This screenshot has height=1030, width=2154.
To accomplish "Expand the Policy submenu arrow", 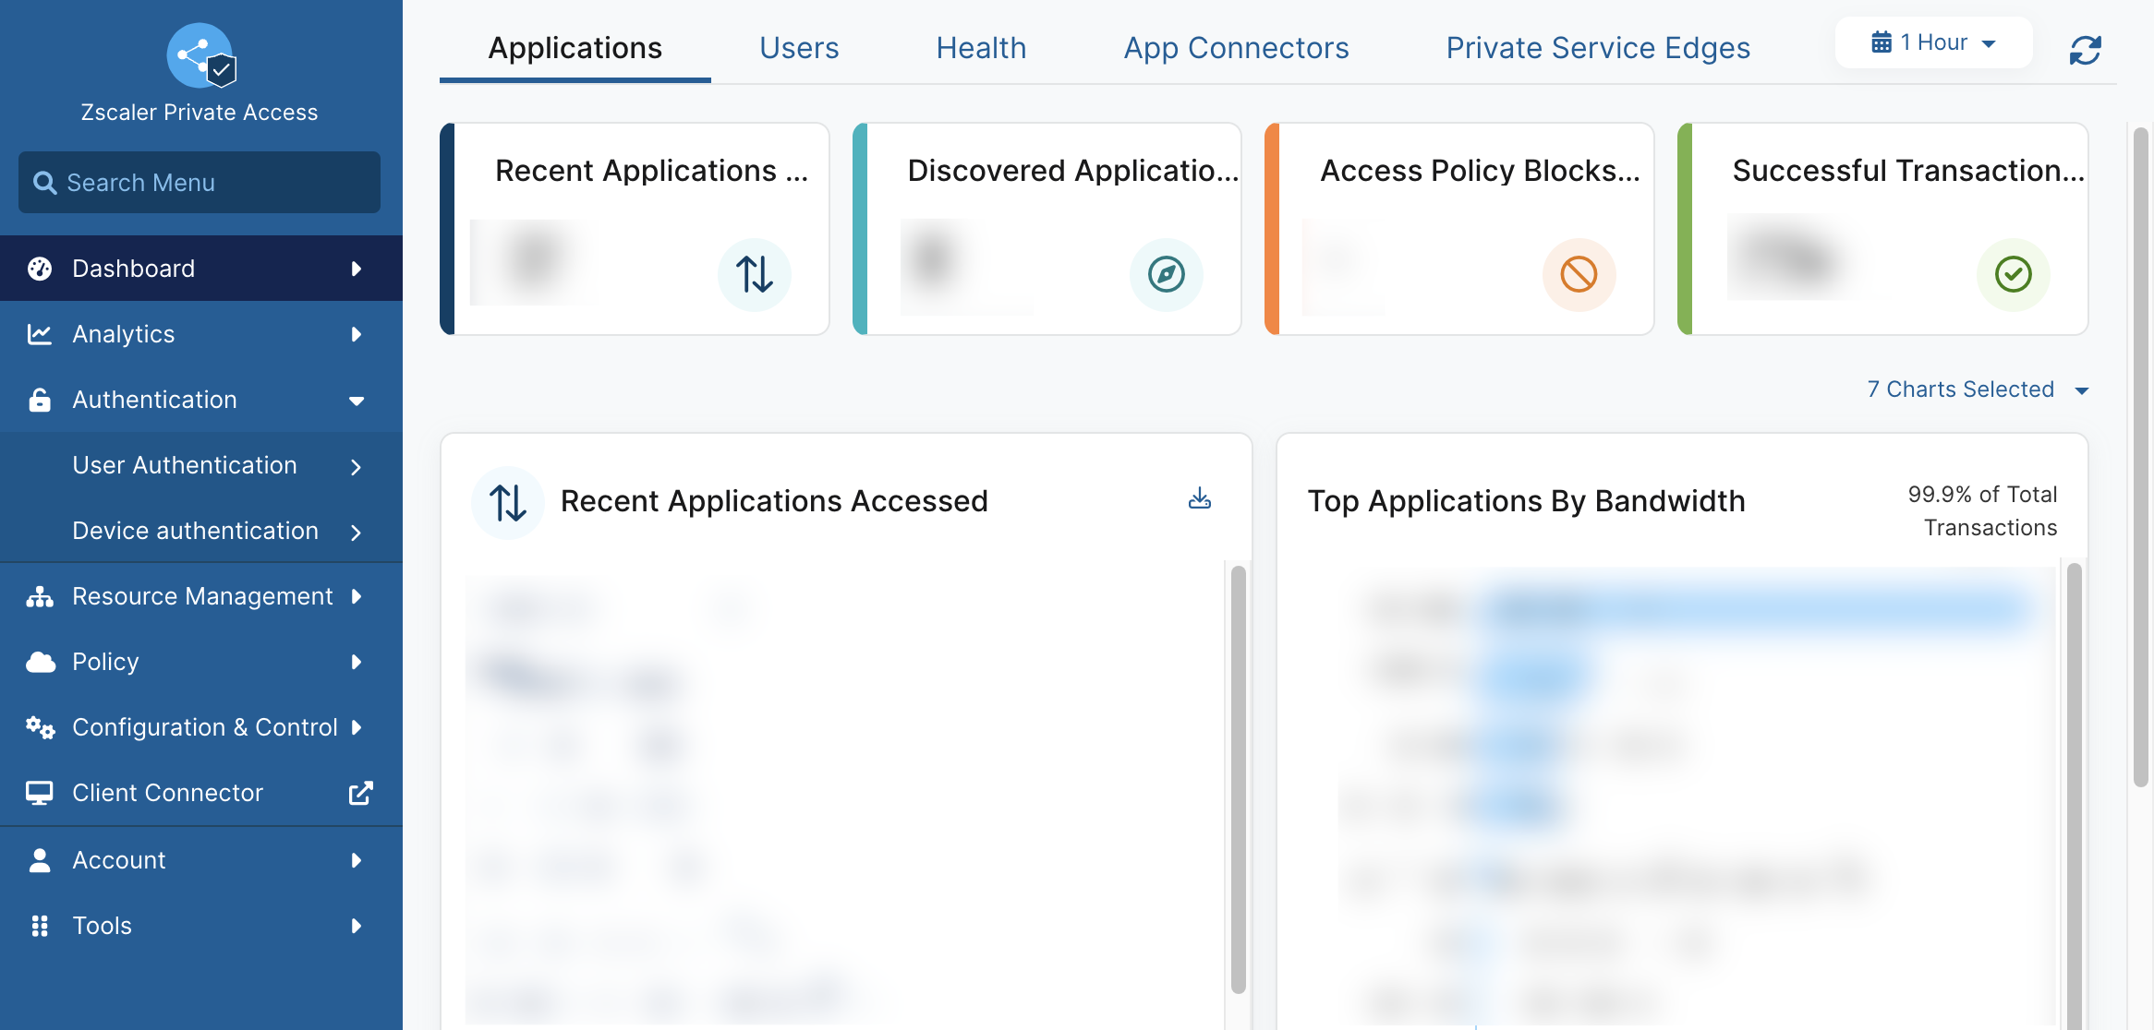I will coord(357,662).
